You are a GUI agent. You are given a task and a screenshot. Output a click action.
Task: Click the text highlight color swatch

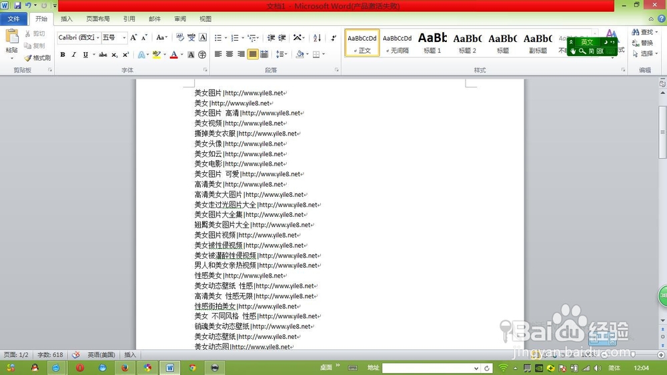tap(156, 55)
